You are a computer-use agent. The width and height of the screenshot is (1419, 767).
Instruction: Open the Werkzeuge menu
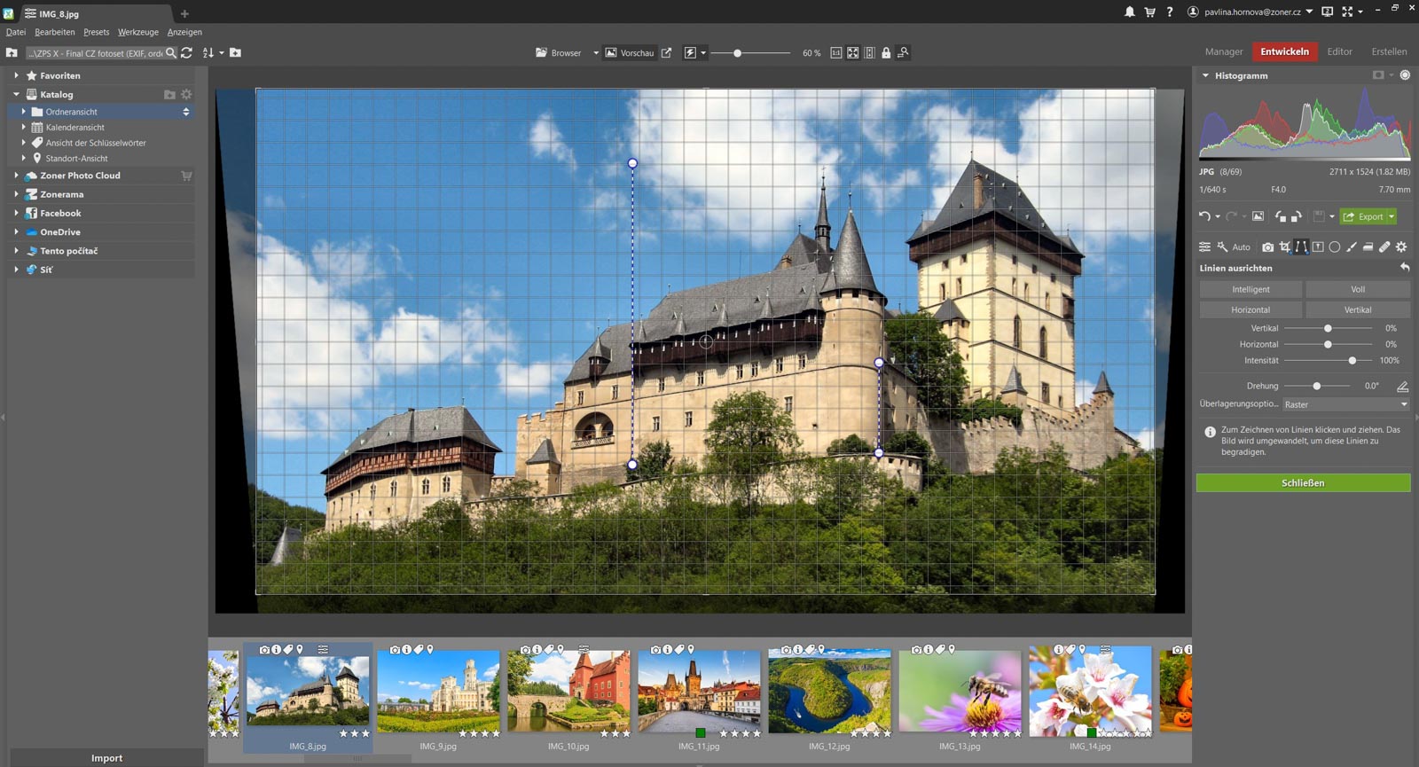138,32
